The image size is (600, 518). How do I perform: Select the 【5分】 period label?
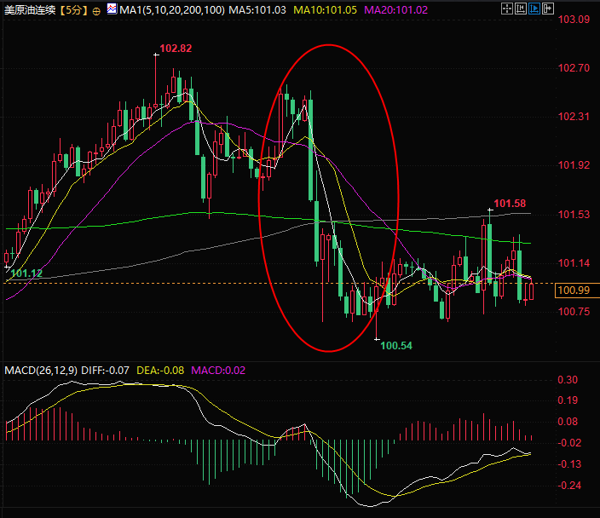coord(74,10)
